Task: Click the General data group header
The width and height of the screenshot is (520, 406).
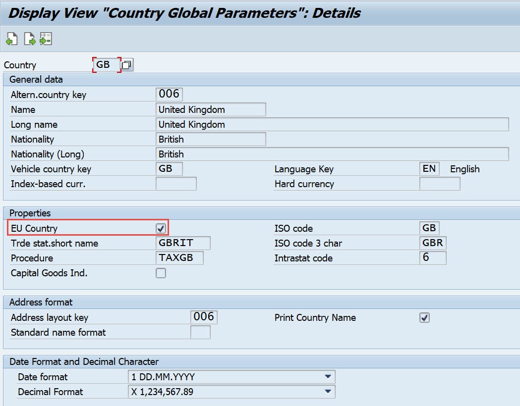Action: click(x=36, y=80)
